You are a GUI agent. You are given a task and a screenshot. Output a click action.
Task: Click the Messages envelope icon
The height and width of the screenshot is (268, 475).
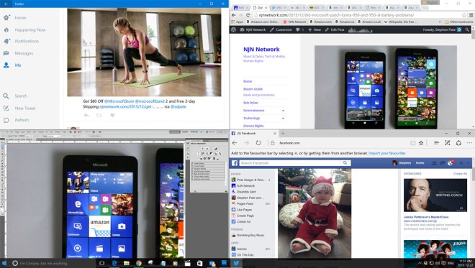[x=6, y=53]
